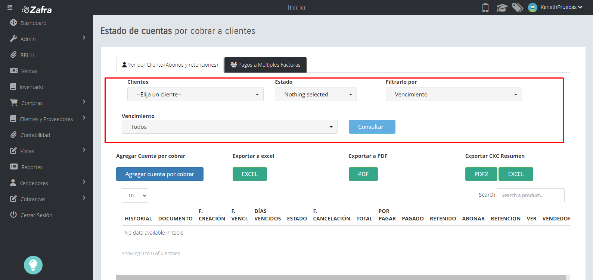Click the Cobranzas edit icon
The width and height of the screenshot is (593, 280).
click(13, 198)
